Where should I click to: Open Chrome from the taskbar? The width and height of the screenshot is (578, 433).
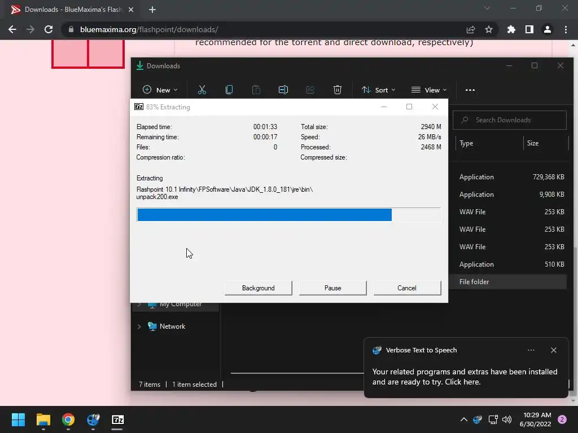[68, 419]
